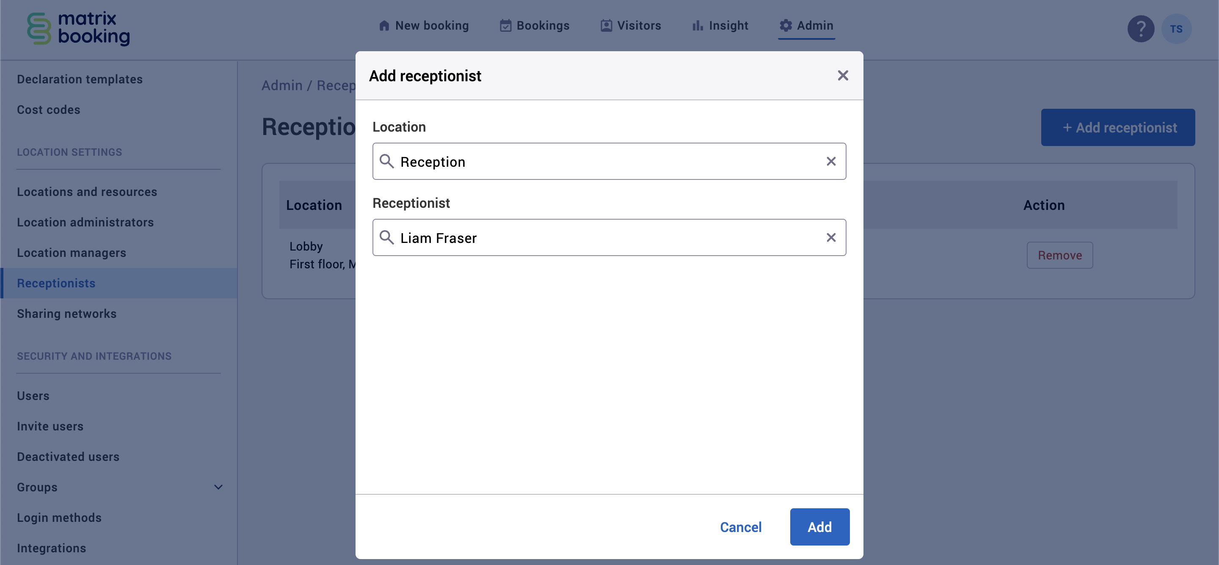Click the Add button to confirm
1219x565 pixels.
(x=819, y=526)
